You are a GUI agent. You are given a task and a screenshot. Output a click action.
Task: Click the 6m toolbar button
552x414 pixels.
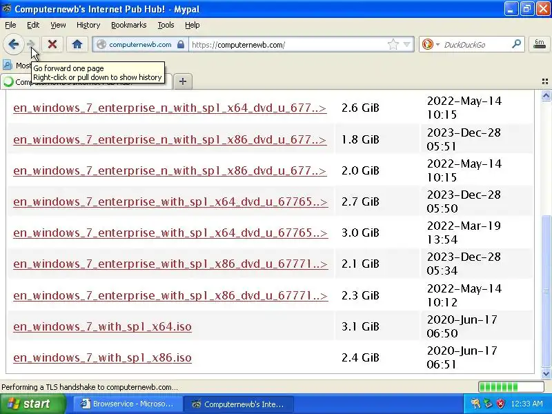540,44
